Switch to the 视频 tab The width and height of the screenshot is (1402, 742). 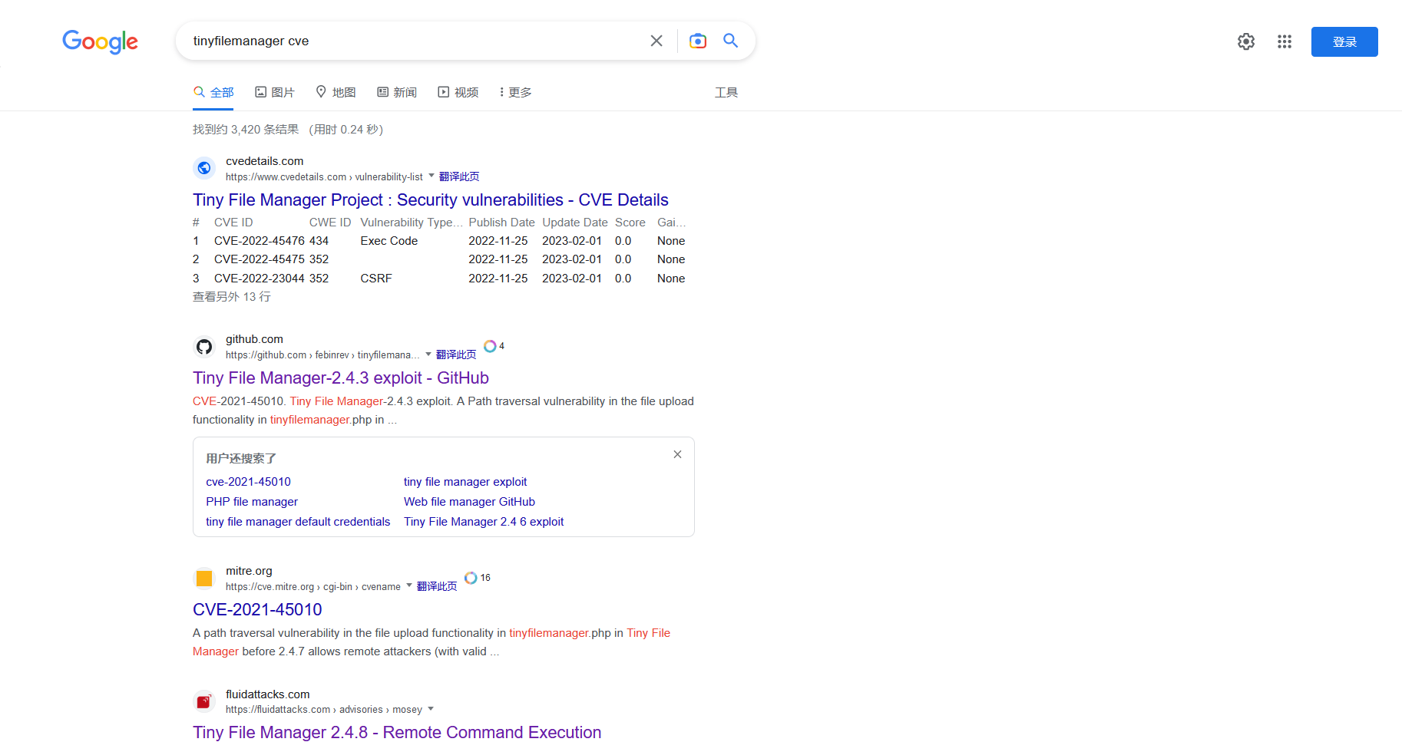pyautogui.click(x=458, y=92)
